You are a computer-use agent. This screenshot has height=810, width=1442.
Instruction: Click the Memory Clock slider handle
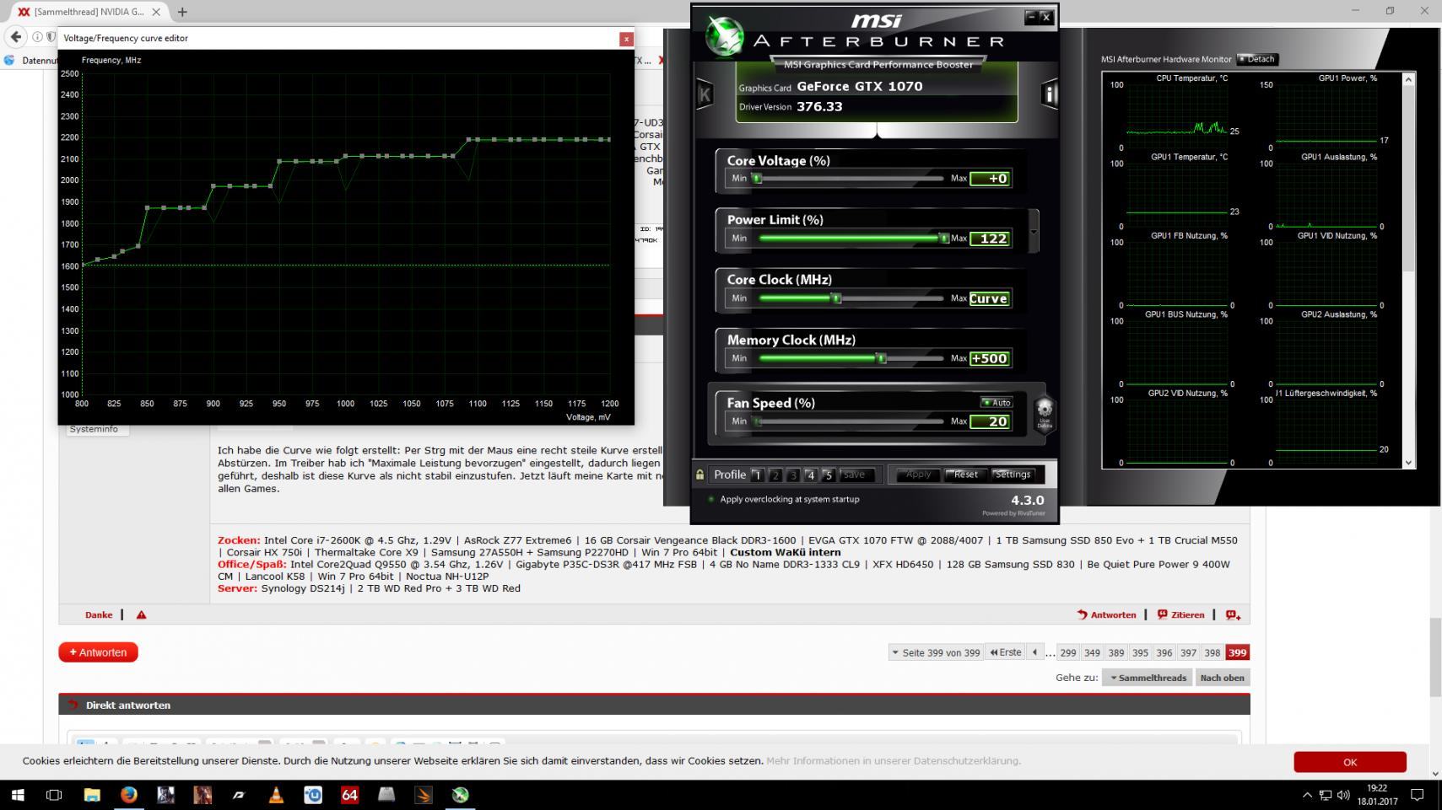tap(881, 358)
